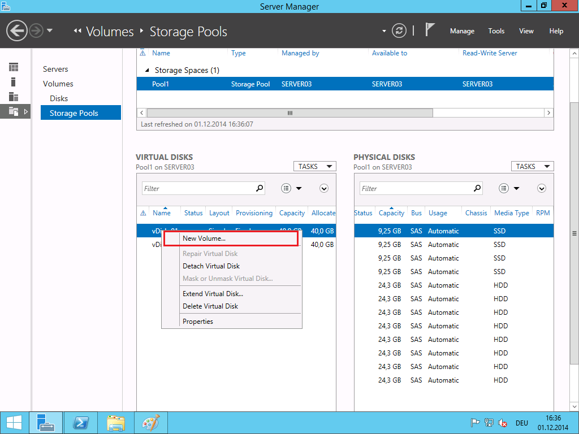Image resolution: width=579 pixels, height=434 pixels.
Task: Sort virtual disks by Capacity column
Action: [292, 213]
